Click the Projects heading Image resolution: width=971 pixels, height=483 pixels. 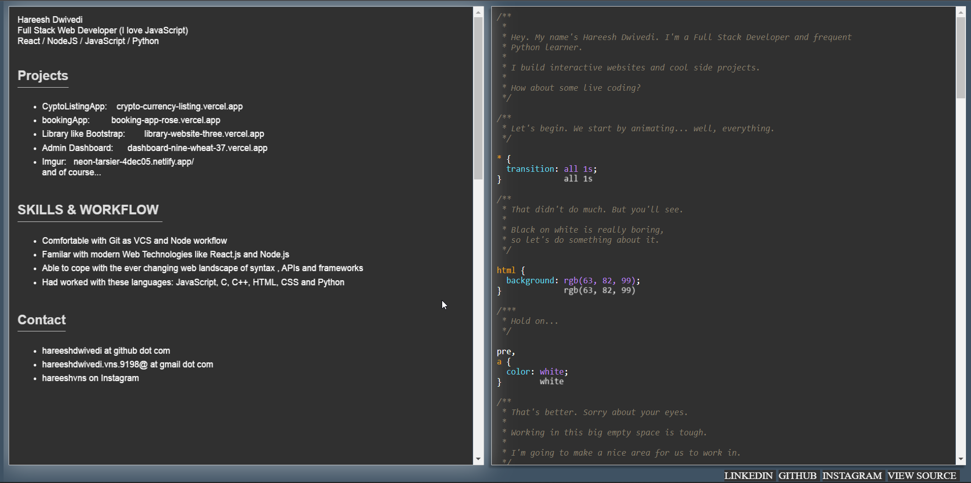pos(43,76)
